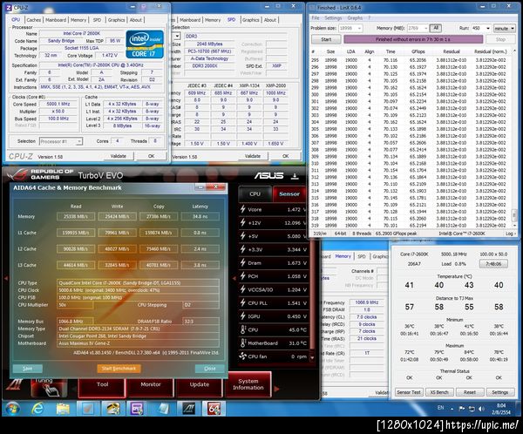Click the CPU PLL lightning icon
Image resolution: width=523 pixels, height=434 pixels.
[x=243, y=302]
